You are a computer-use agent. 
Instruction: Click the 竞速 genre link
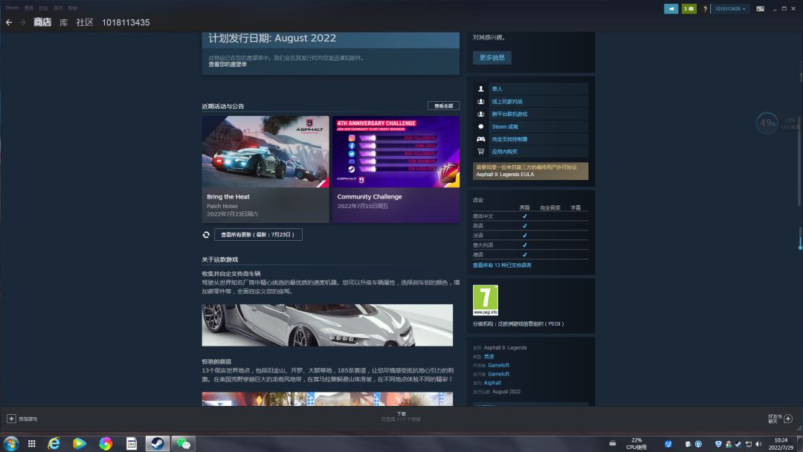click(x=488, y=357)
